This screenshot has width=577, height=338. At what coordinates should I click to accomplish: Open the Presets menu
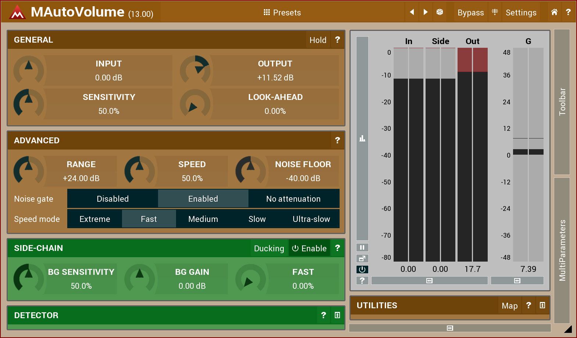[x=282, y=12]
